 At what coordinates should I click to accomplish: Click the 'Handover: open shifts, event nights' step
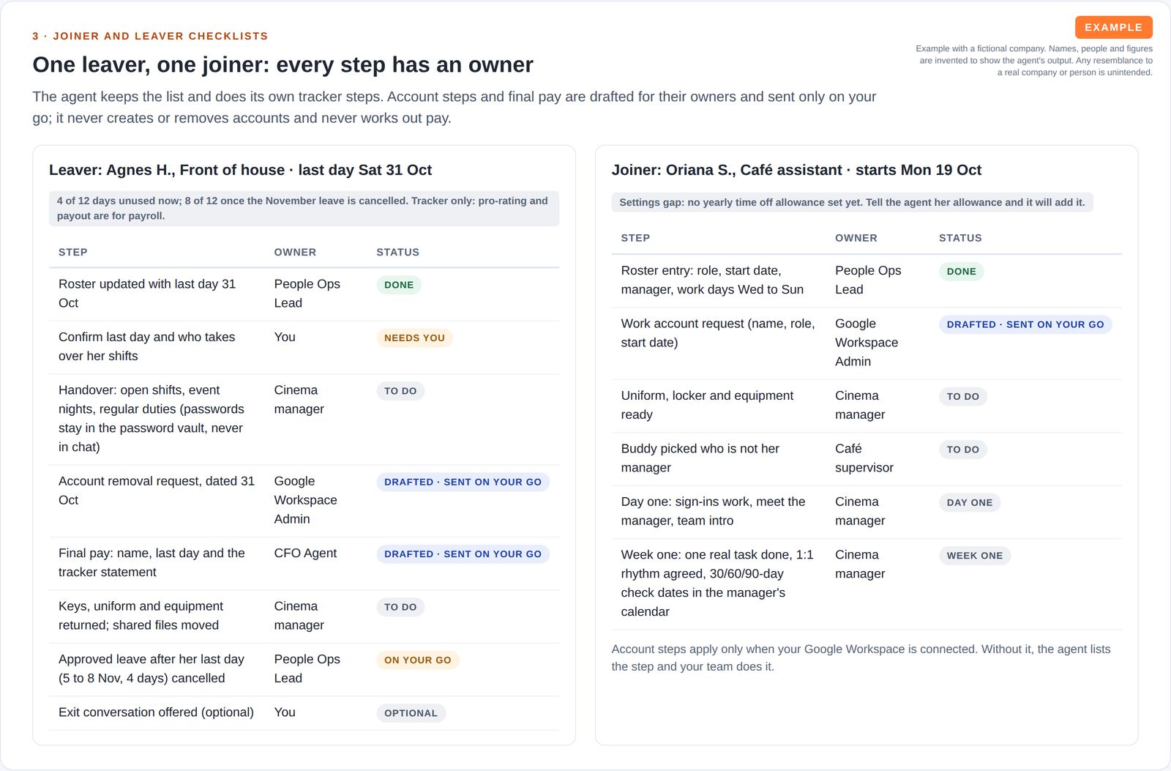[151, 419]
